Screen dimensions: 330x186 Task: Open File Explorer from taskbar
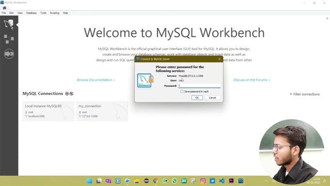(137, 181)
